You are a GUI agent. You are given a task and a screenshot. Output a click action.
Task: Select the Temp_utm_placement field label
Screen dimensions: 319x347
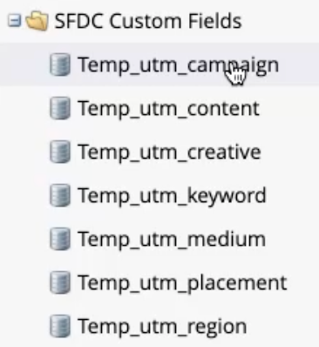pos(182,283)
